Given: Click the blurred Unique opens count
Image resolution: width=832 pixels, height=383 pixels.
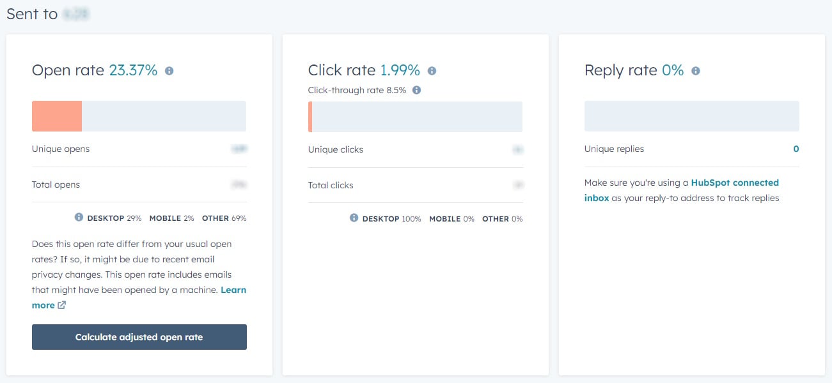Looking at the screenshot, I should pos(239,149).
